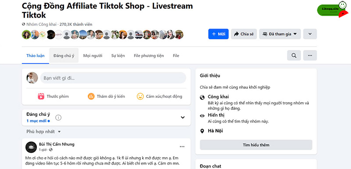Switch to the Mọi người tab
Image resolution: width=351 pixels, height=169 pixels.
click(93, 56)
